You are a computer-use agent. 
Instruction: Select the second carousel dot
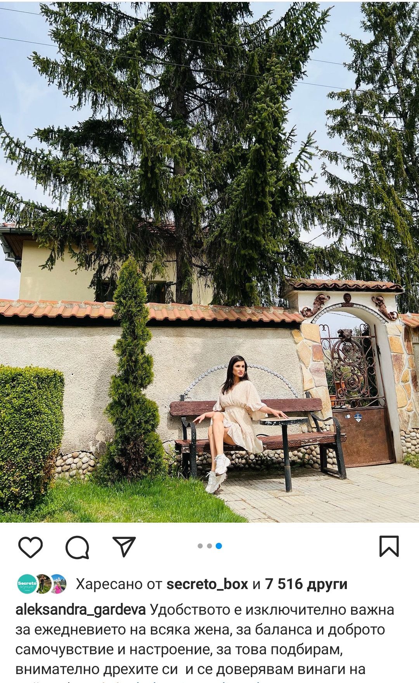(209, 546)
